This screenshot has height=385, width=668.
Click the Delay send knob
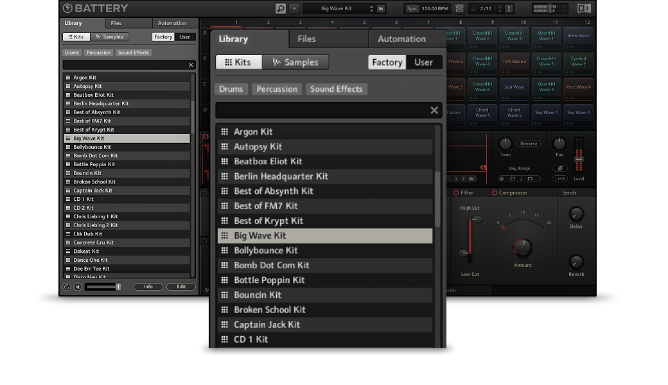pyautogui.click(x=576, y=214)
